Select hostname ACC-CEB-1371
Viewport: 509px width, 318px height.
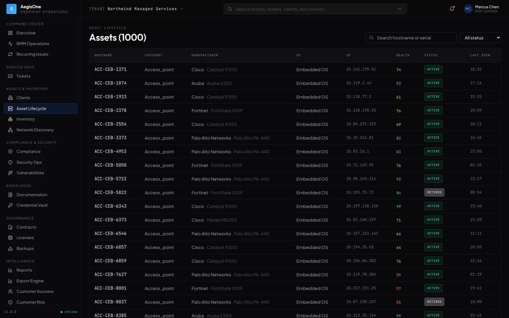pos(110,69)
